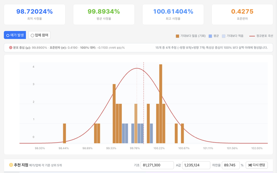
Task: Click the 98.00% x-axis label
Action: pyautogui.click(x=40, y=148)
